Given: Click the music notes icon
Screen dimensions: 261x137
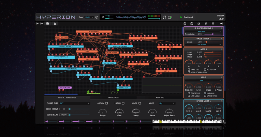Looking at the screenshot, I should click(x=164, y=17).
